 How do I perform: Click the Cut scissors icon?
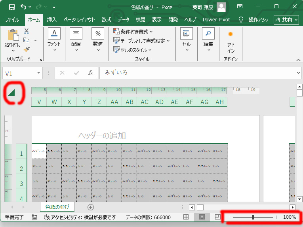[x=27, y=31]
